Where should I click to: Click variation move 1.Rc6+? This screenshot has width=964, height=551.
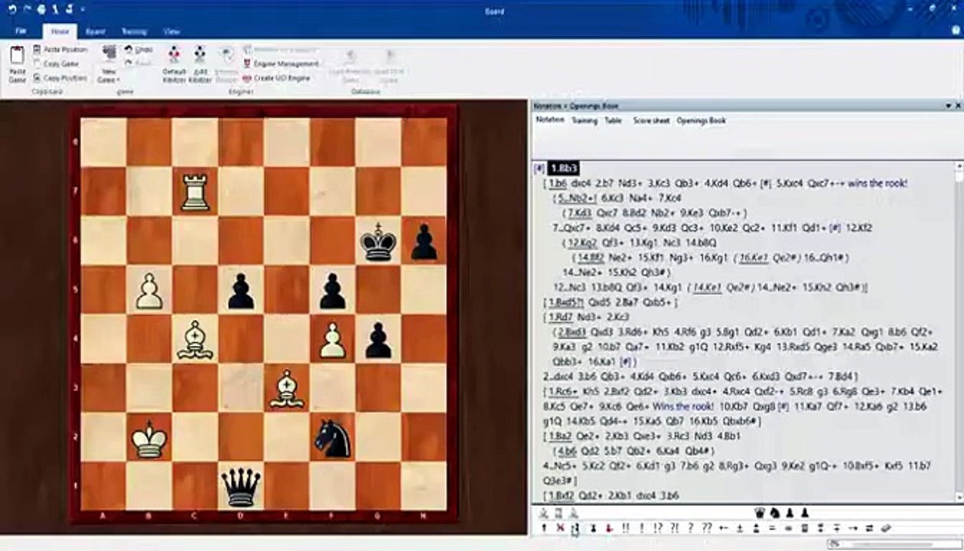pyautogui.click(x=562, y=392)
